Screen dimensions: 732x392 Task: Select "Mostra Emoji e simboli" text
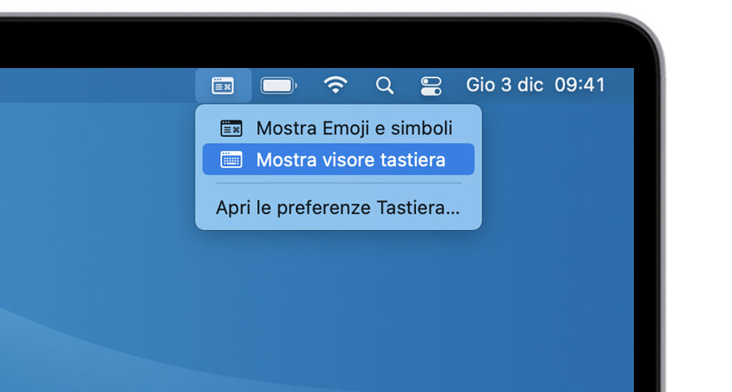click(x=354, y=128)
